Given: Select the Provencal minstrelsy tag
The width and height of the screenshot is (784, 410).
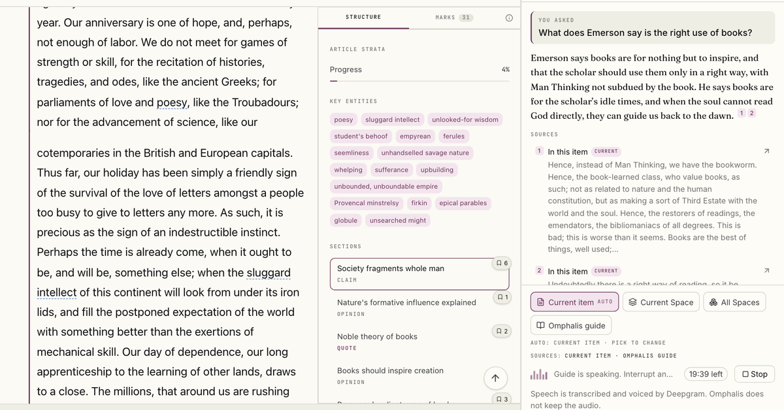Looking at the screenshot, I should [367, 203].
